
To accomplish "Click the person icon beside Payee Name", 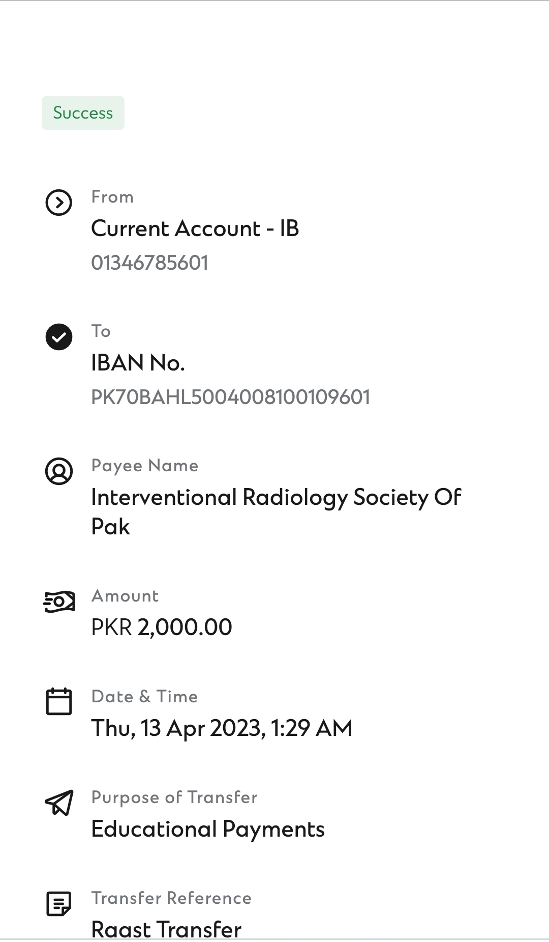I will coord(59,471).
